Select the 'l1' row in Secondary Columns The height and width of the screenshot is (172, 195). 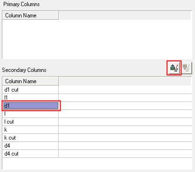[x=31, y=98]
